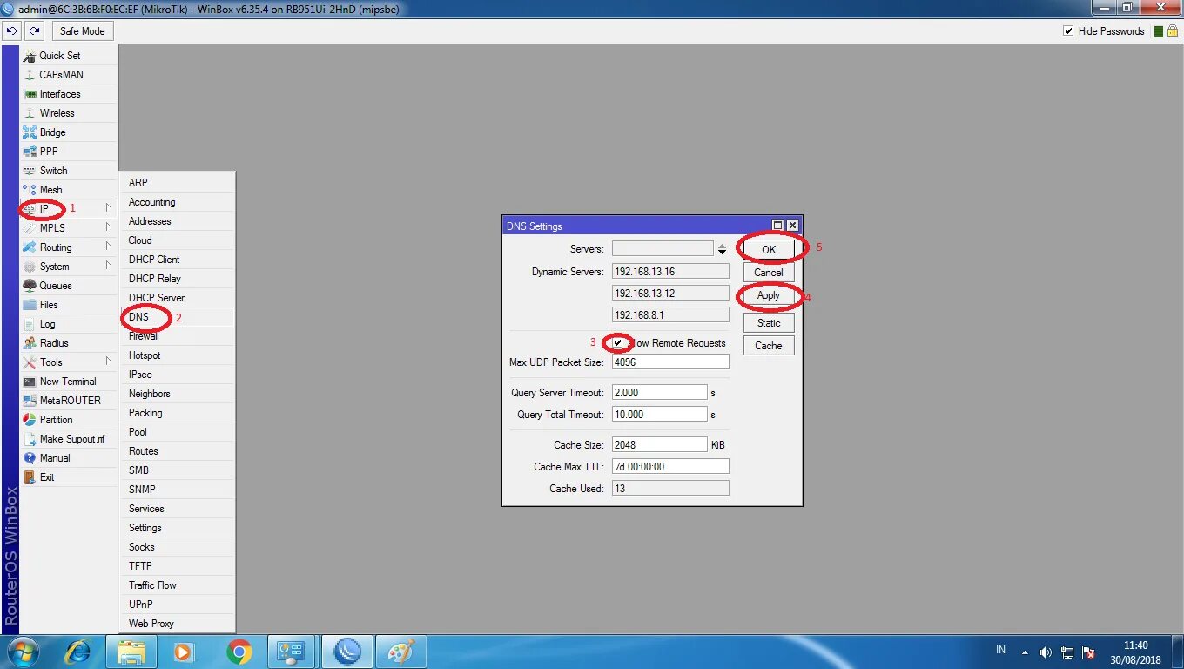The image size is (1184, 669).
Task: Open Internet Explorer from taskbar
Action: (x=77, y=652)
